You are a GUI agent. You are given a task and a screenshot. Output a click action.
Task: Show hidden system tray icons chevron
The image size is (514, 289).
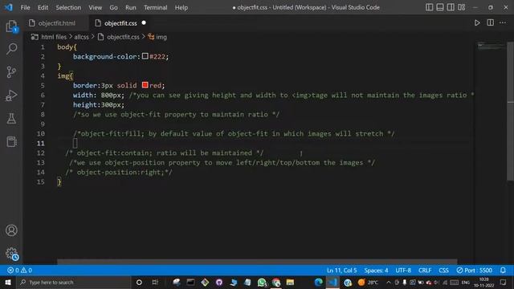coord(388,282)
